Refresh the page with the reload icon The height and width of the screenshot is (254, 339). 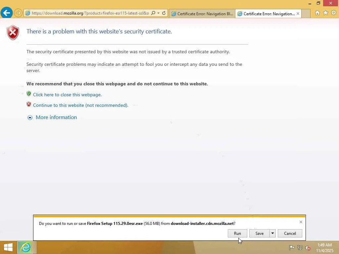[164, 13]
